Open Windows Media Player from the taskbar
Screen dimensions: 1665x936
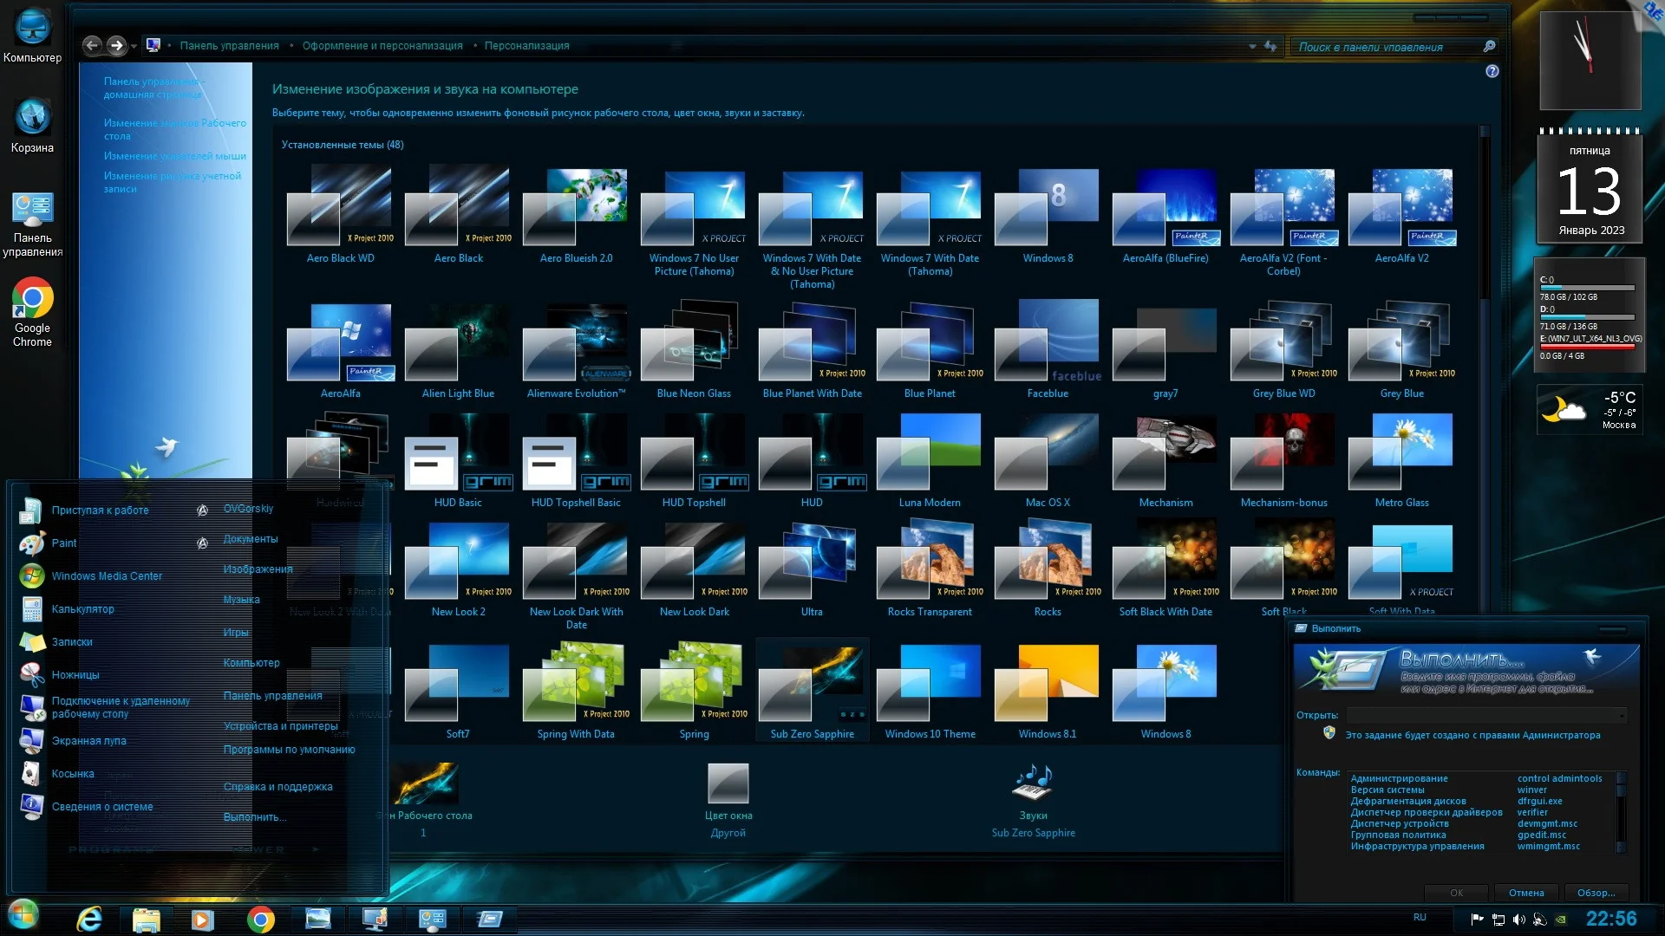pyautogui.click(x=202, y=919)
